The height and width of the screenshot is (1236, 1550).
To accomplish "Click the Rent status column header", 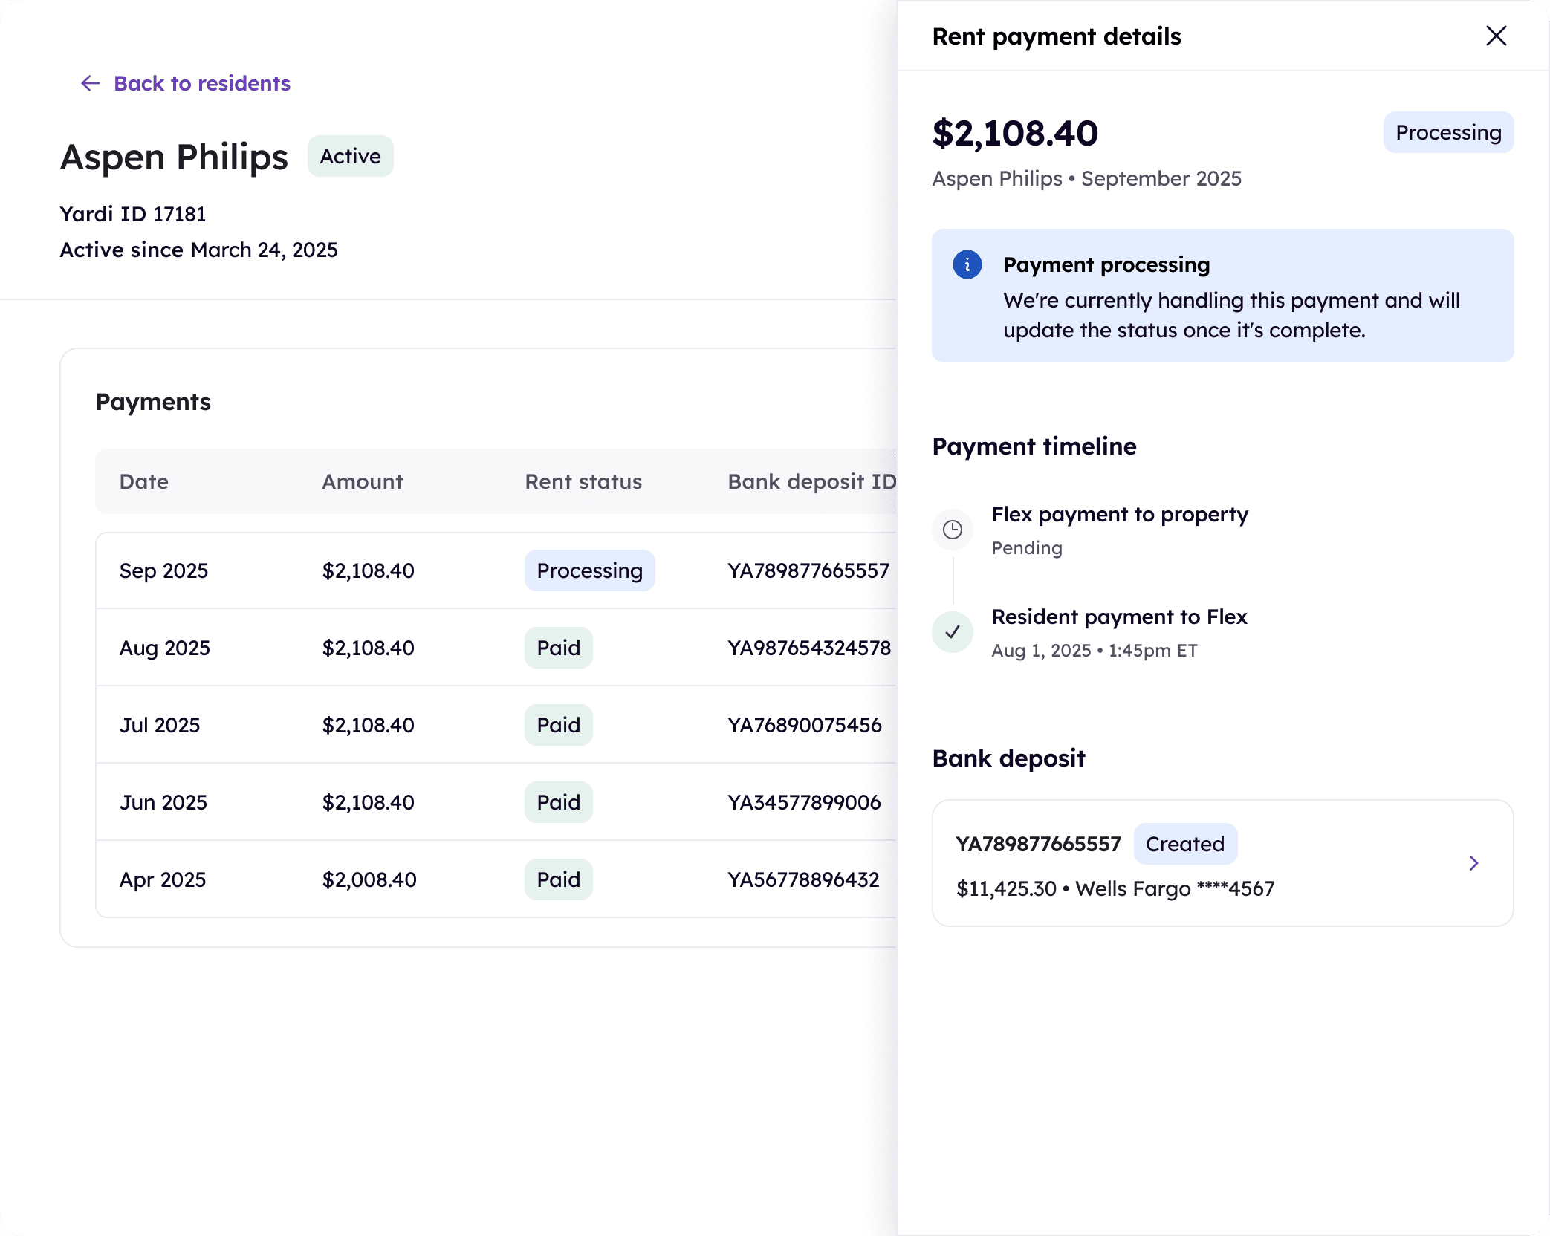I will pos(583,481).
